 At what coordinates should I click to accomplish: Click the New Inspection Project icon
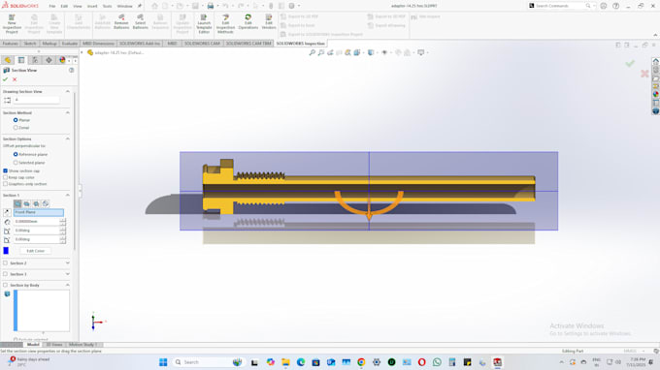tap(12, 23)
